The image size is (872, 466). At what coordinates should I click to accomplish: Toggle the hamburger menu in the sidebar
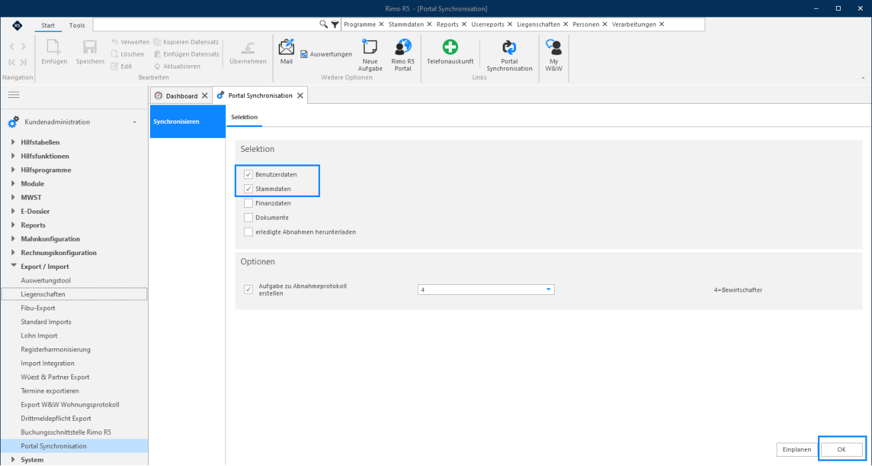(x=13, y=95)
